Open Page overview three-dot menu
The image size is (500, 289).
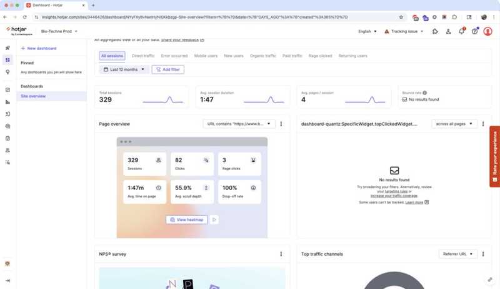(x=281, y=124)
